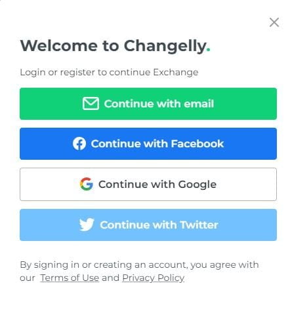Click the Welcome to Changelly heading
This screenshot has width=290, height=313.
click(115, 46)
